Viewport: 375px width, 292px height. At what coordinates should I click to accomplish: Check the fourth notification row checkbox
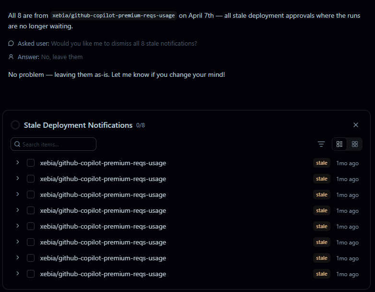pyautogui.click(x=31, y=210)
